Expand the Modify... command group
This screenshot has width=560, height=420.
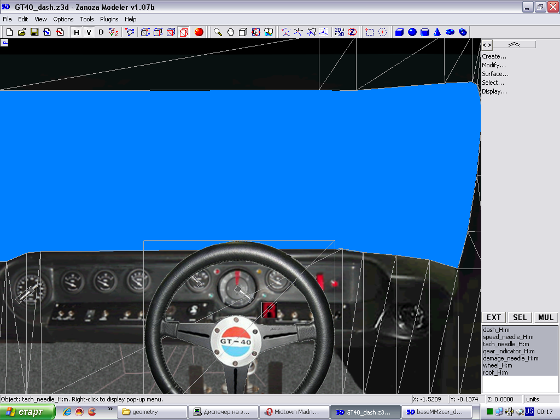494,65
